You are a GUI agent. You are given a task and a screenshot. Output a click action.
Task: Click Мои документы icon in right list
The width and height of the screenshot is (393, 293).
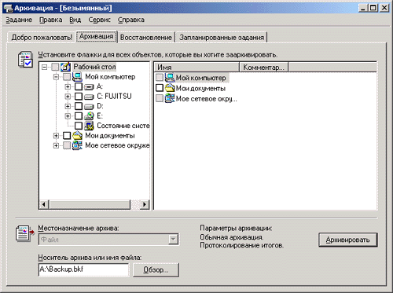170,88
